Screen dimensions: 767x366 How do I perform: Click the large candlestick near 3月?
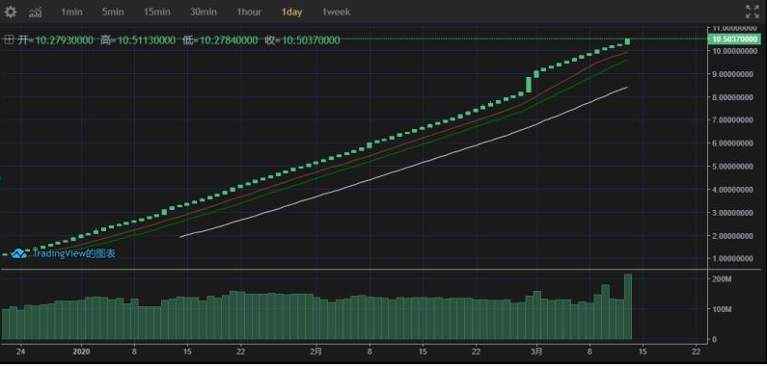pos(529,85)
